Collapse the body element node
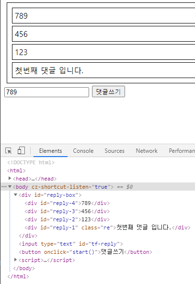The image size is (195, 284). [10, 187]
